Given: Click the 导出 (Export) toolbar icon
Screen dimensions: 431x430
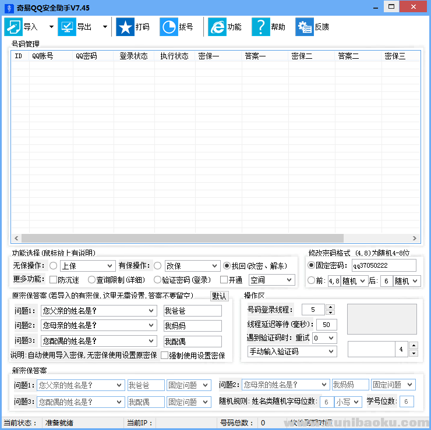Looking at the screenshot, I should click(67, 27).
